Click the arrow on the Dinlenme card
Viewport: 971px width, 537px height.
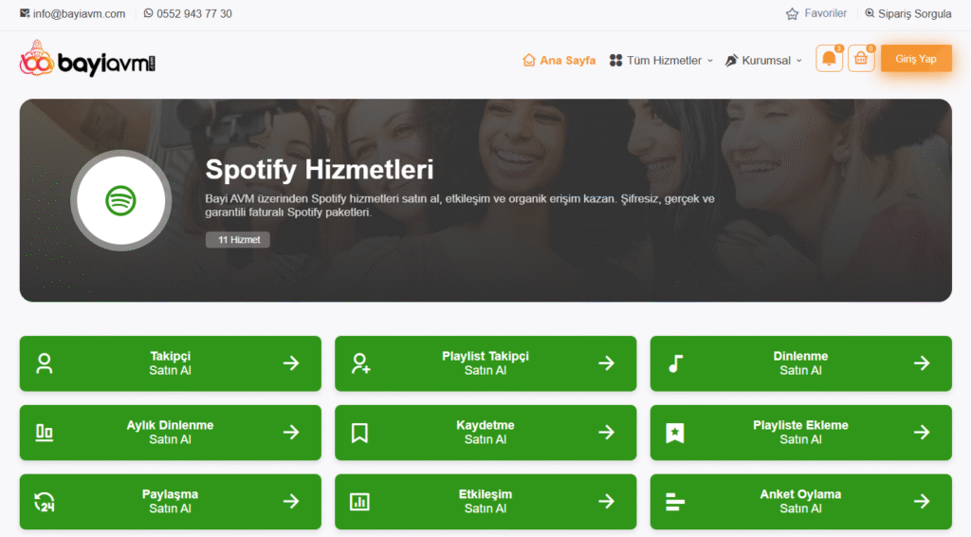click(922, 363)
